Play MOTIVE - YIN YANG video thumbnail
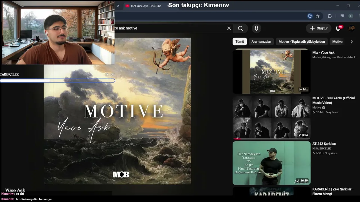Viewport: 360px width, 202px height. tap(271, 117)
